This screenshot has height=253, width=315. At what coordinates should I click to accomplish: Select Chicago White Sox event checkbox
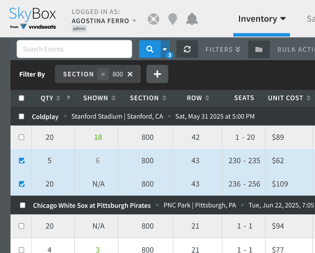(x=23, y=205)
